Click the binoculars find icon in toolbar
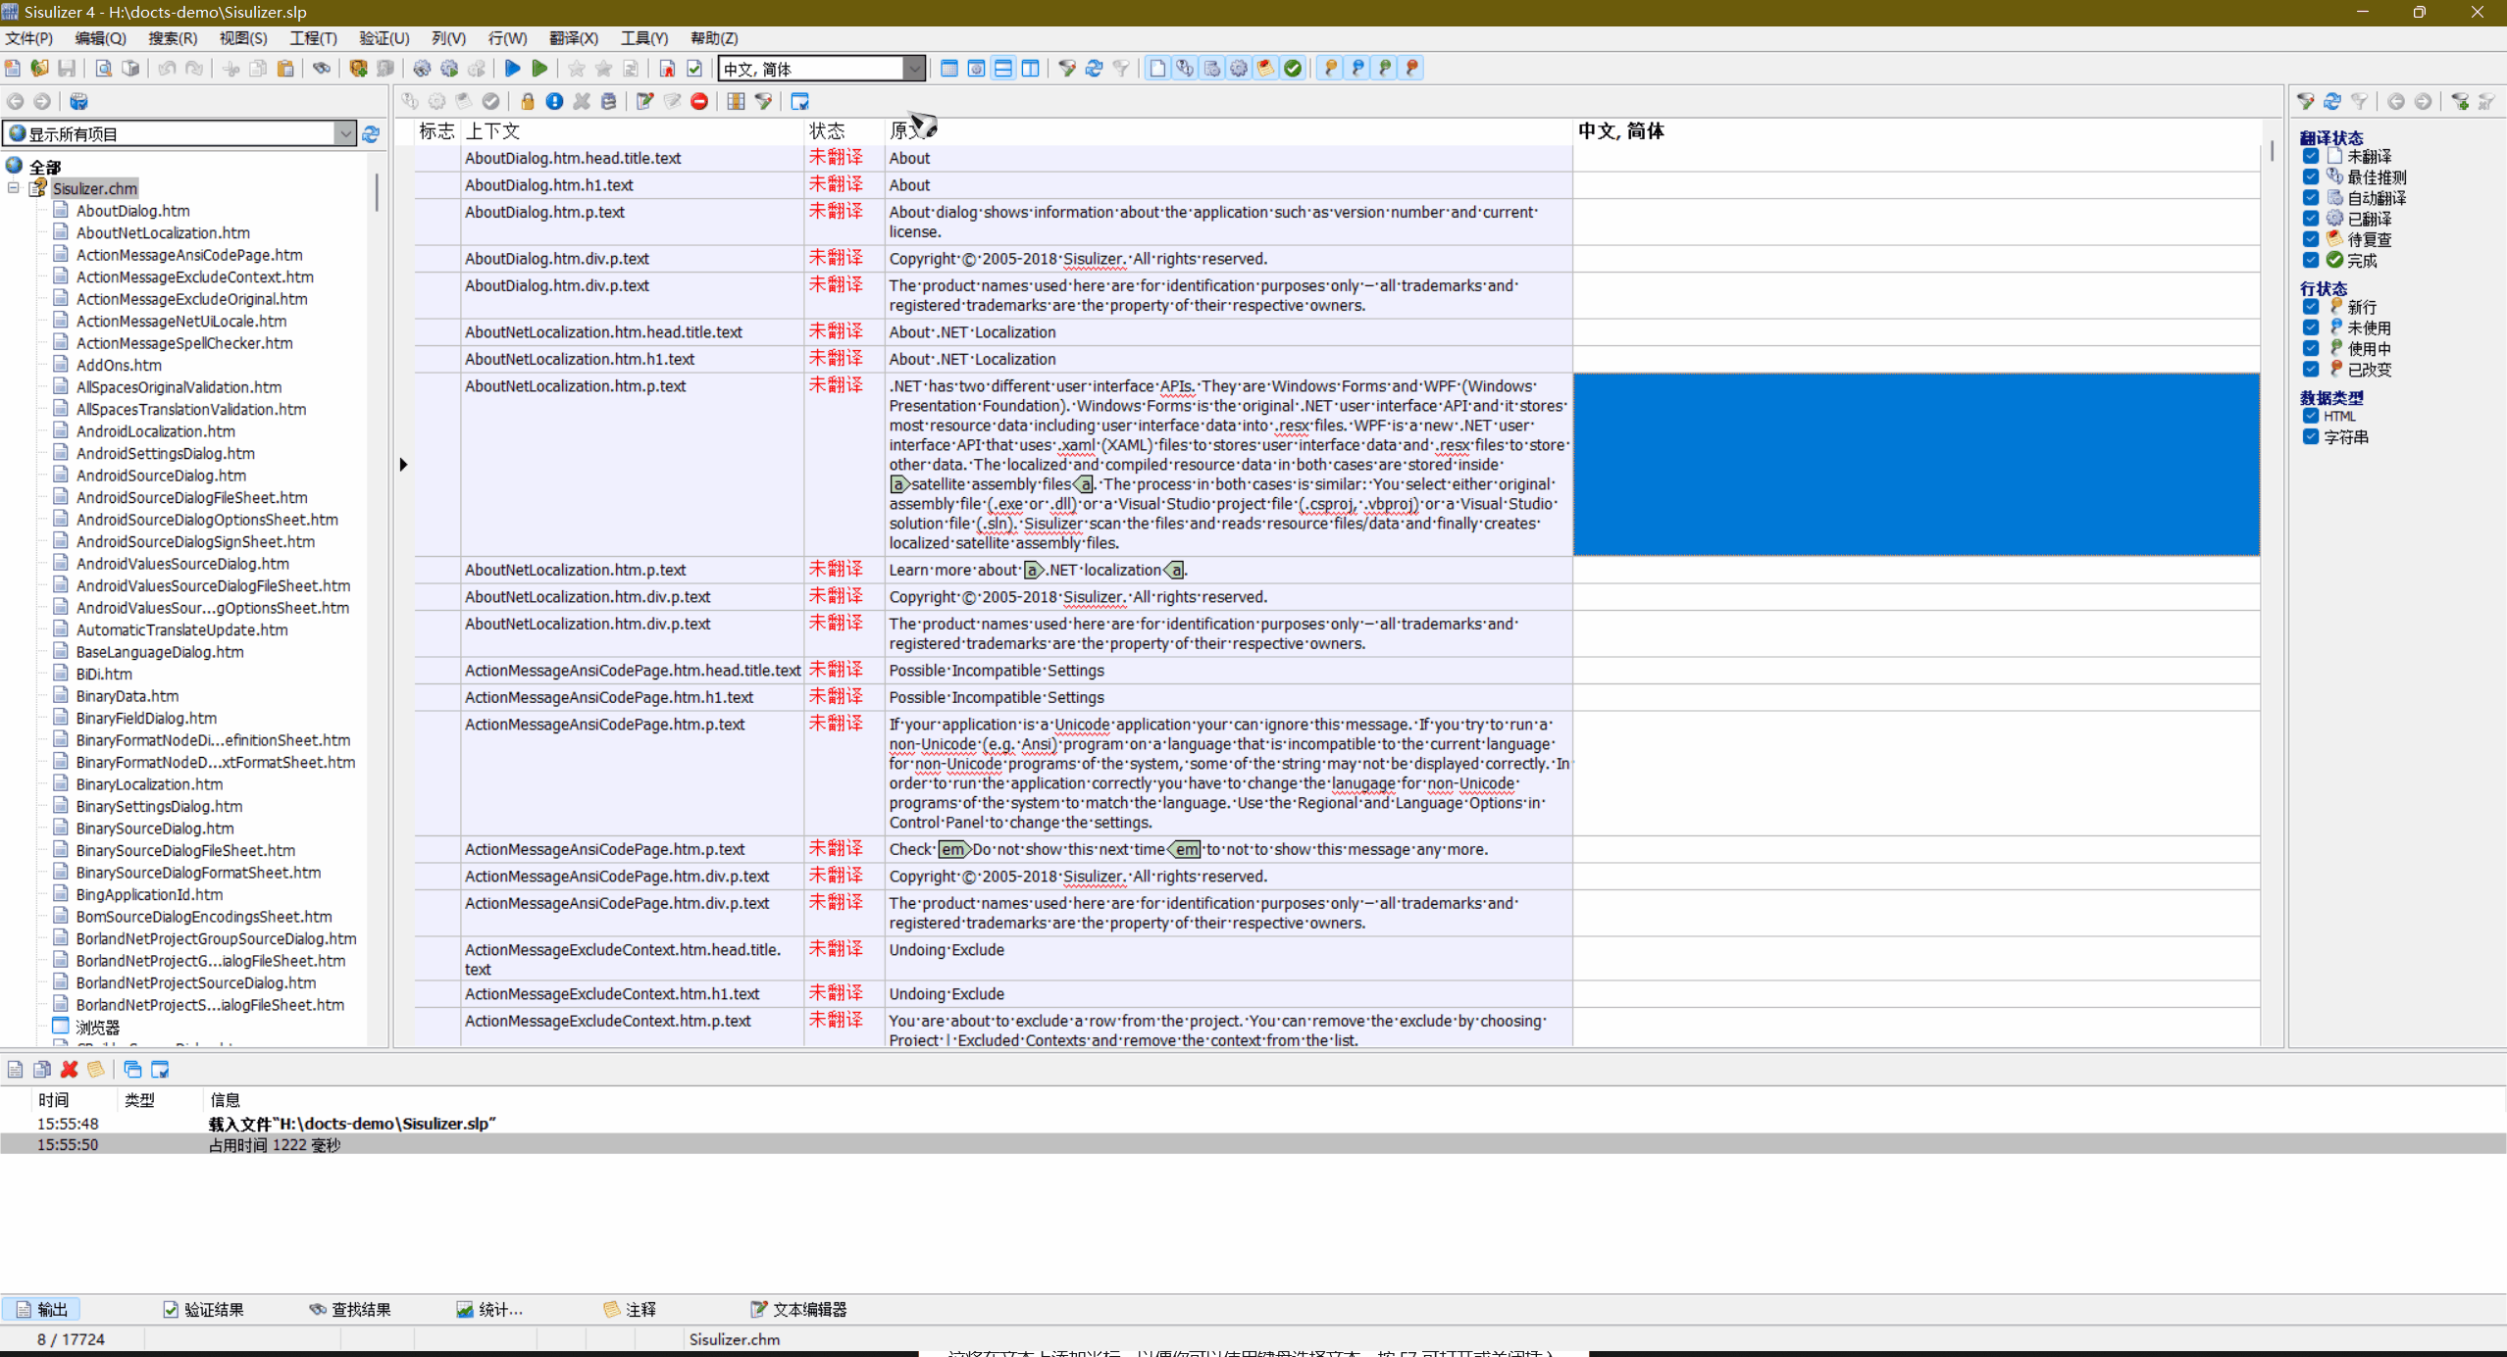 coord(321,68)
